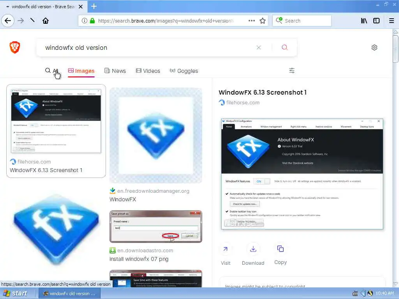
Task: Bookmark this page with the star
Action: tap(262, 21)
